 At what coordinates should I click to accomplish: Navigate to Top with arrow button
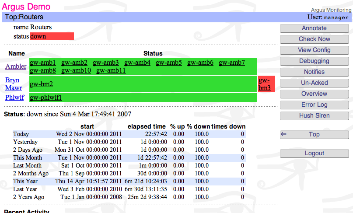[x=314, y=134]
